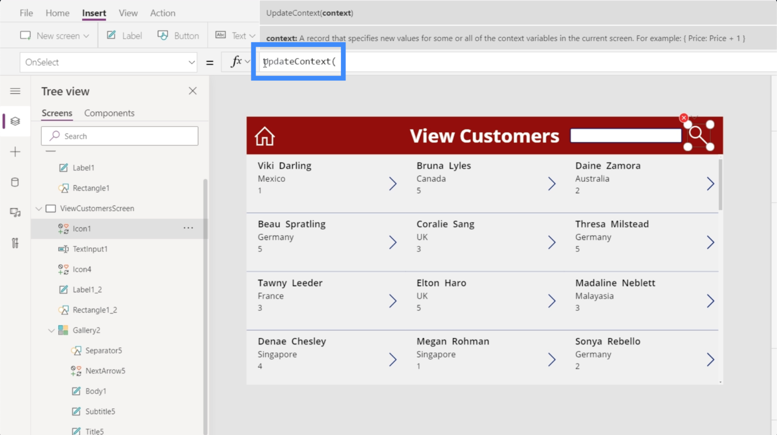
Task: Select Label1_2 in the tree
Action: [87, 290]
